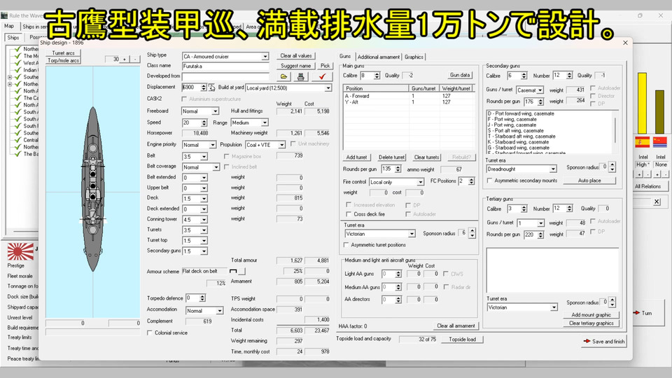Open the Graphics tab

click(x=414, y=57)
